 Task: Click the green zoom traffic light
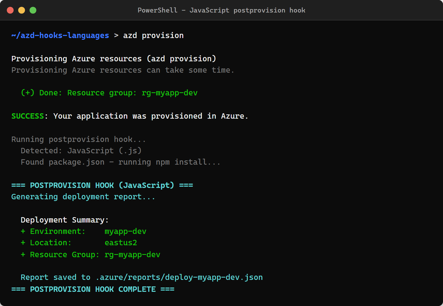(x=33, y=10)
